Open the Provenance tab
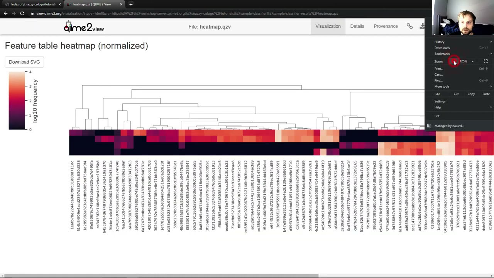 click(x=386, y=26)
